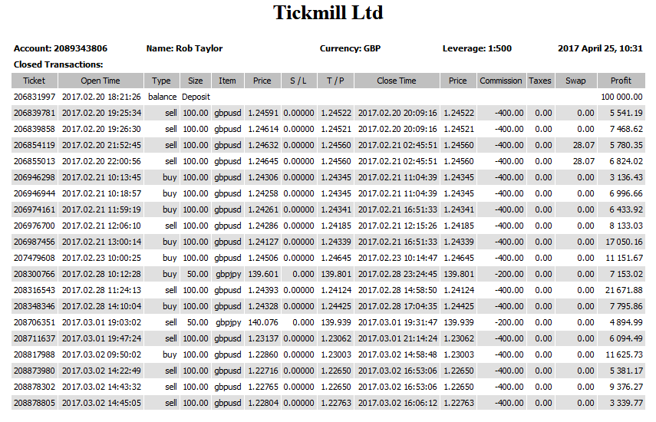The height and width of the screenshot is (422, 656).
Task: Select ticket 208873980
Action: point(35,371)
